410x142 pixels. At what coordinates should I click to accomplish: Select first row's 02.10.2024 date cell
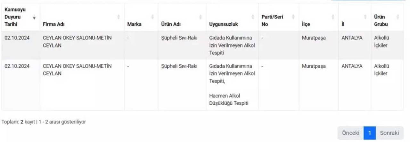pyautogui.click(x=17, y=38)
